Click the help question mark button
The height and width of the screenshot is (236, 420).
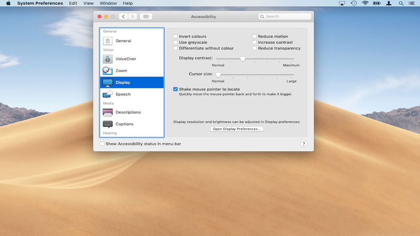pyautogui.click(x=303, y=143)
